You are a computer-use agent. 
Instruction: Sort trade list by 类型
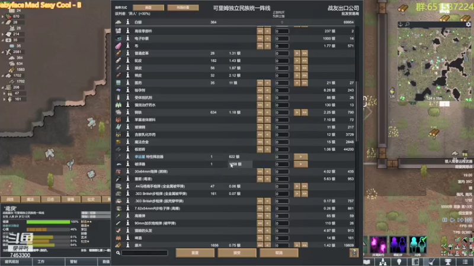(149, 8)
